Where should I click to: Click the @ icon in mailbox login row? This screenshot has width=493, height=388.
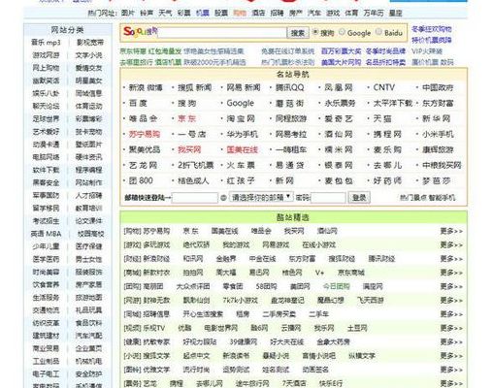point(223,198)
